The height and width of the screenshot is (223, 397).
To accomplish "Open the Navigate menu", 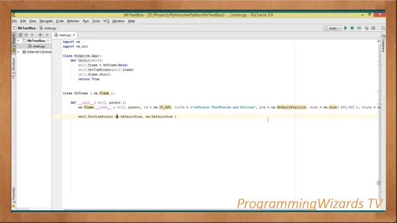I will click(46, 21).
